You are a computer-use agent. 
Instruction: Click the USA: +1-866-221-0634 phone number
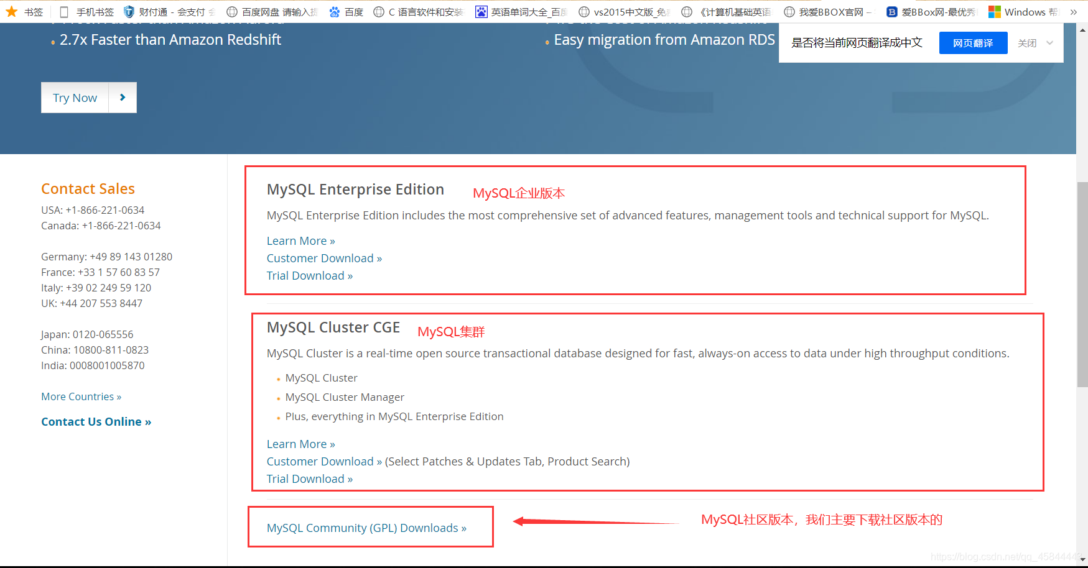(93, 210)
